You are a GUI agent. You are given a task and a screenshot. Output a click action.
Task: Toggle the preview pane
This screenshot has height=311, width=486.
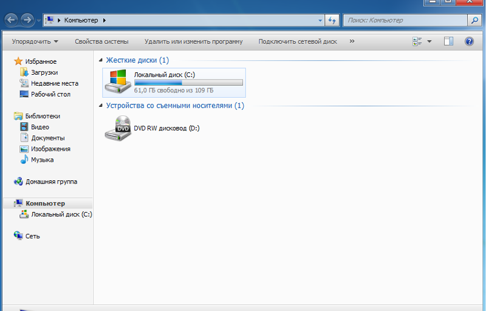pyautogui.click(x=448, y=41)
